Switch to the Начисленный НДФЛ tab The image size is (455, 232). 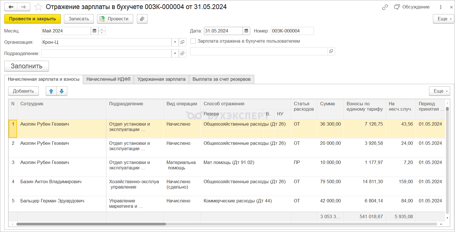(x=108, y=79)
